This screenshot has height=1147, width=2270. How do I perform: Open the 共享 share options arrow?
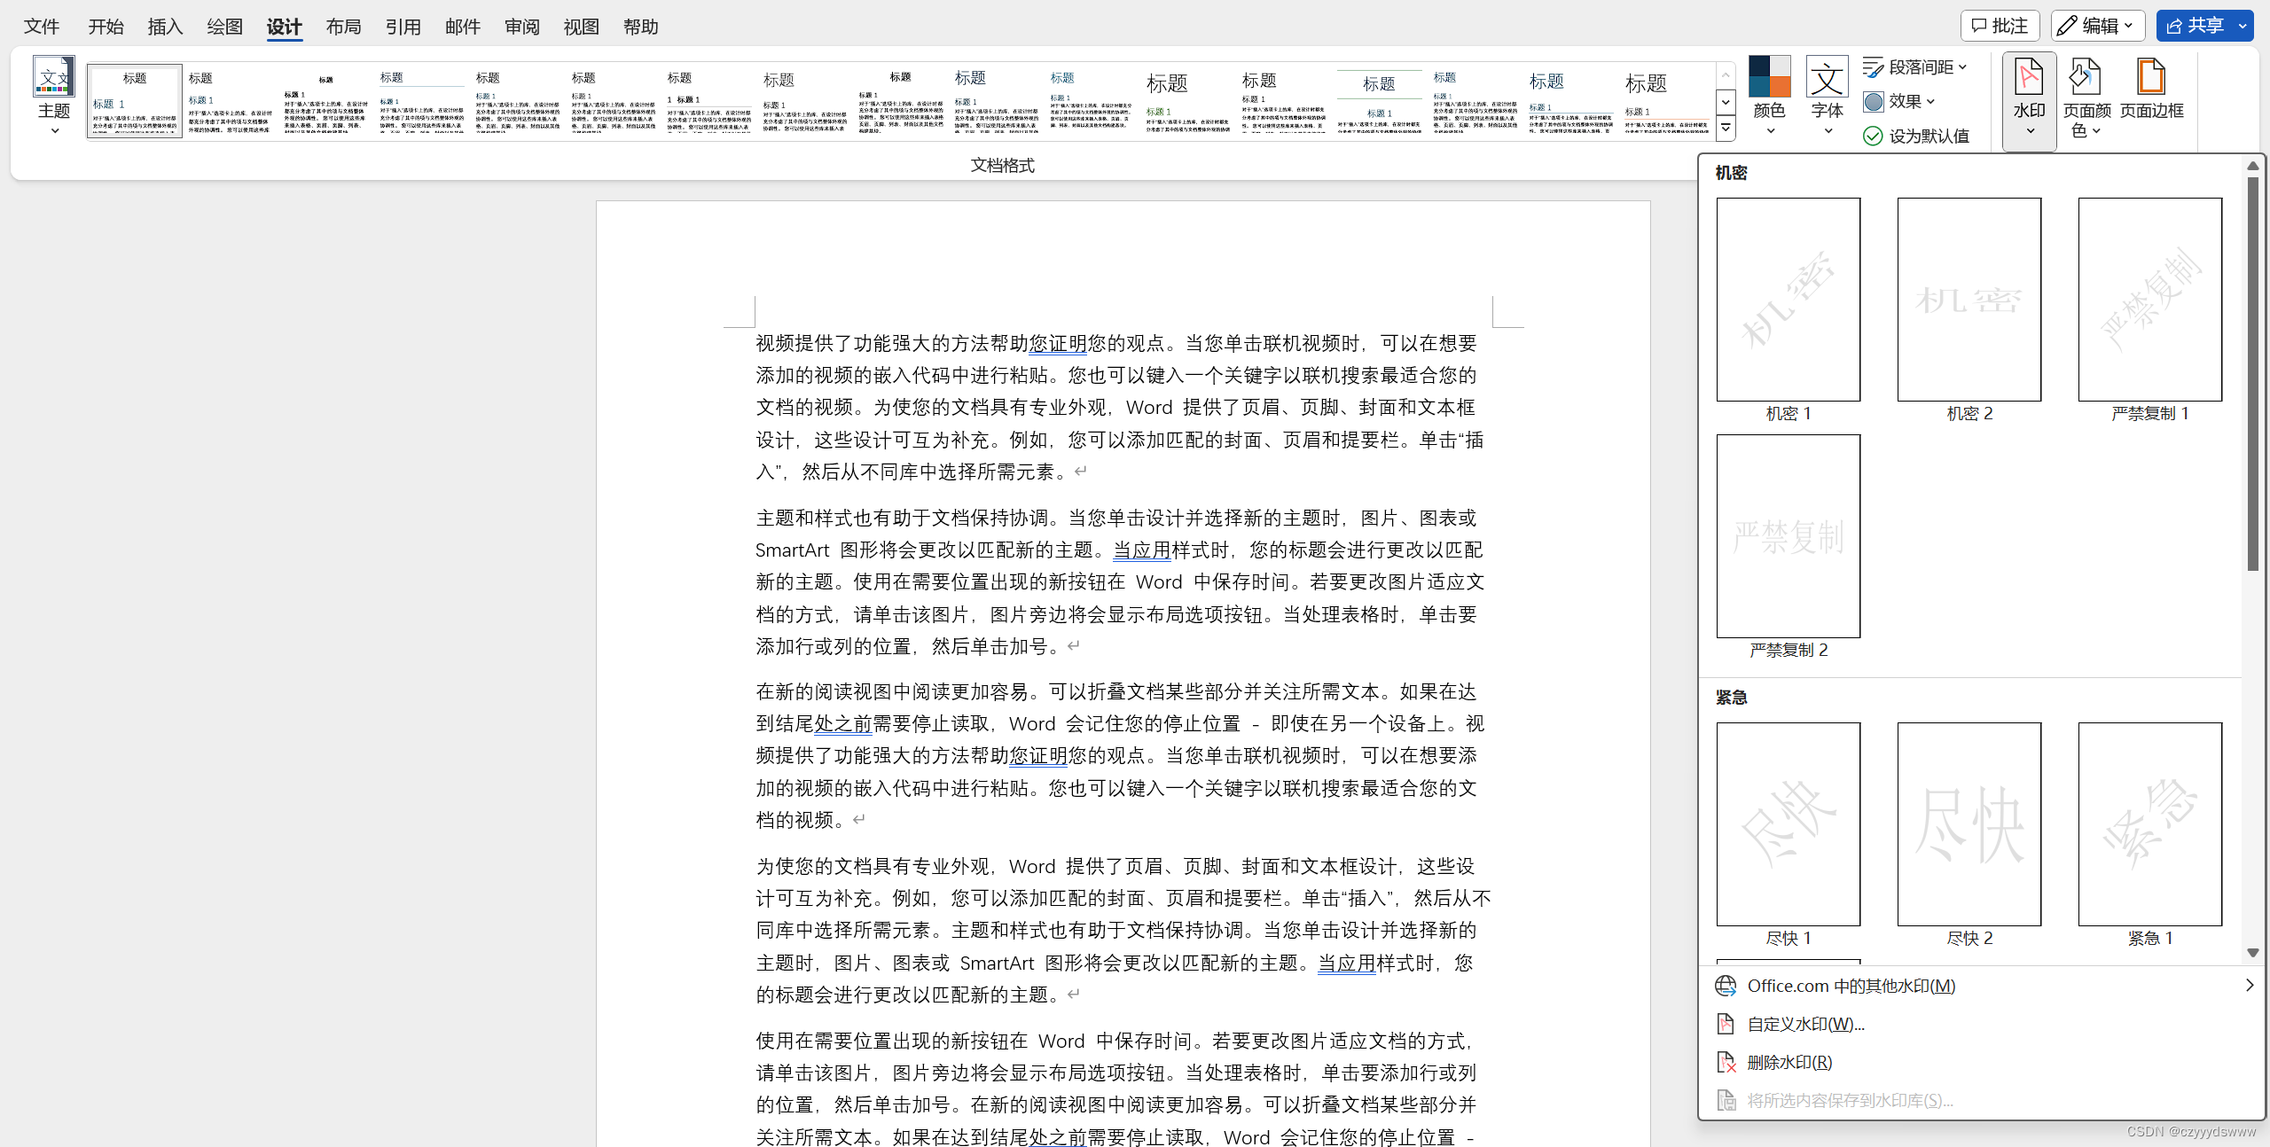(x=2243, y=26)
